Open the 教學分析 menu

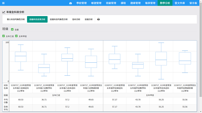165,3
